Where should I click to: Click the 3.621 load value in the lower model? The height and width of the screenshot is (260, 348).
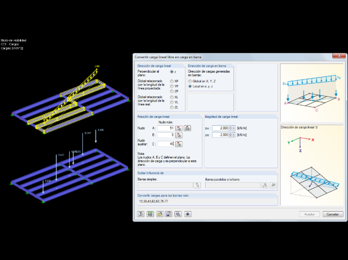coord(61,155)
